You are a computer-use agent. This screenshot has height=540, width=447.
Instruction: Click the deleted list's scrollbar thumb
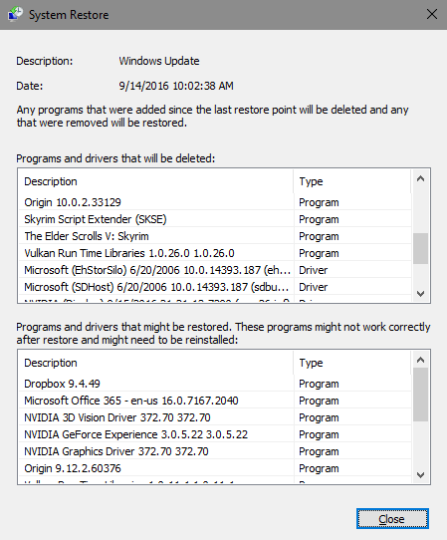[x=420, y=248]
